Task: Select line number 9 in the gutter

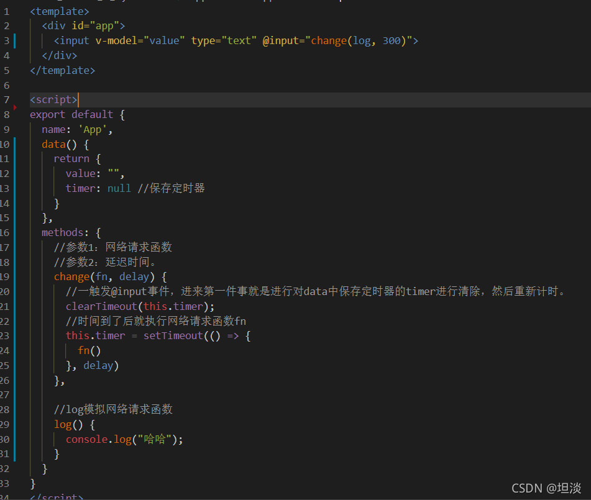Action: pyautogui.click(x=6, y=130)
